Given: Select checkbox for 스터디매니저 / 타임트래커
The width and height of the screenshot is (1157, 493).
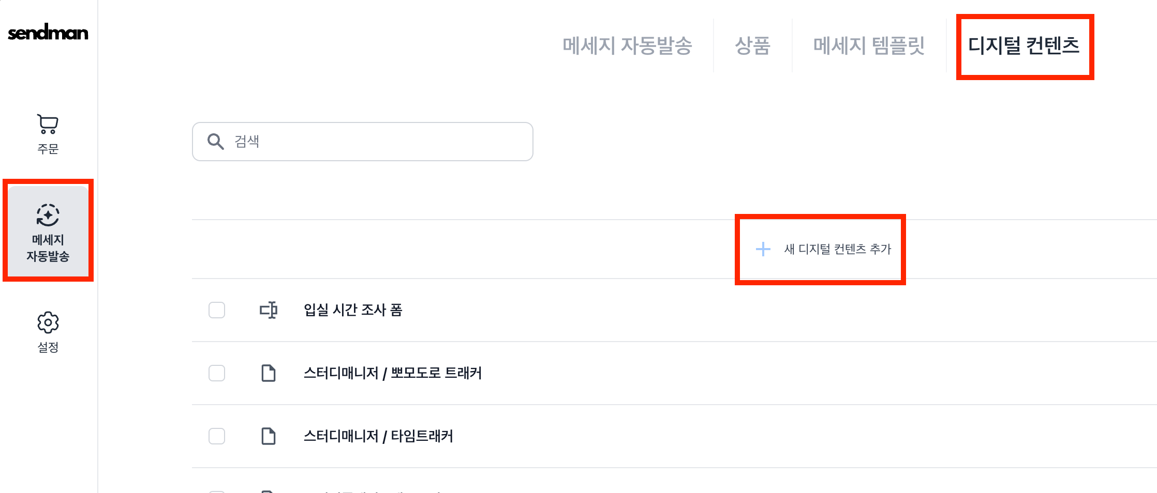Looking at the screenshot, I should point(217,436).
